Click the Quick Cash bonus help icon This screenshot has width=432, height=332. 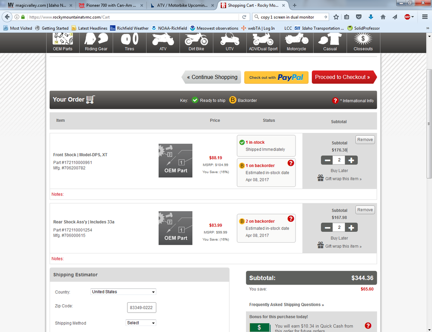pos(368,326)
